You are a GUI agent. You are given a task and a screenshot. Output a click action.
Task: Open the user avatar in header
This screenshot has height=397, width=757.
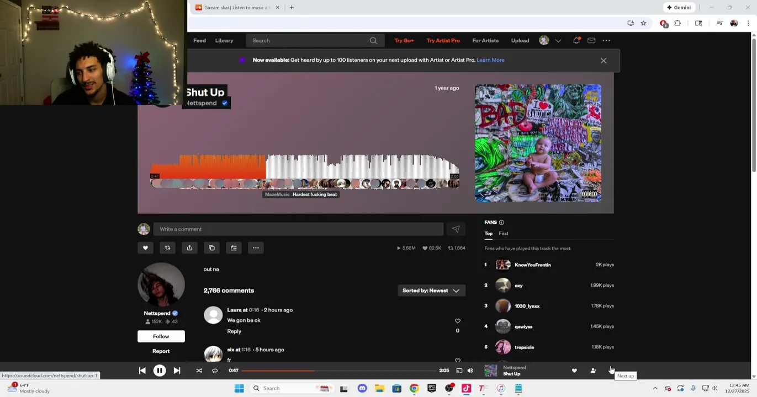click(544, 40)
